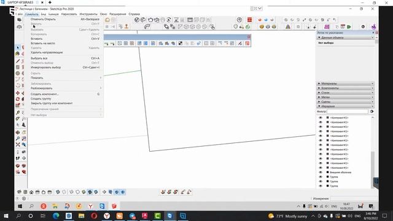Expand the Материалы tray panel

click(346, 83)
